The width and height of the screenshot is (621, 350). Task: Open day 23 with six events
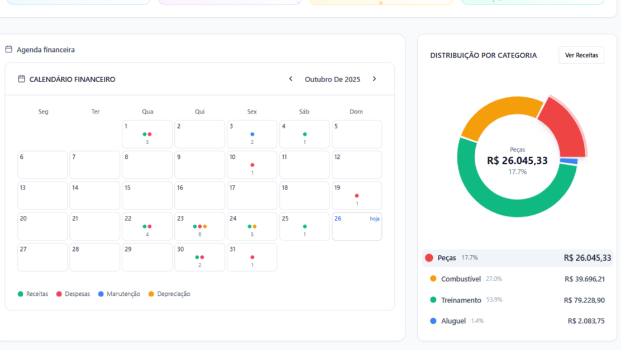tap(199, 226)
